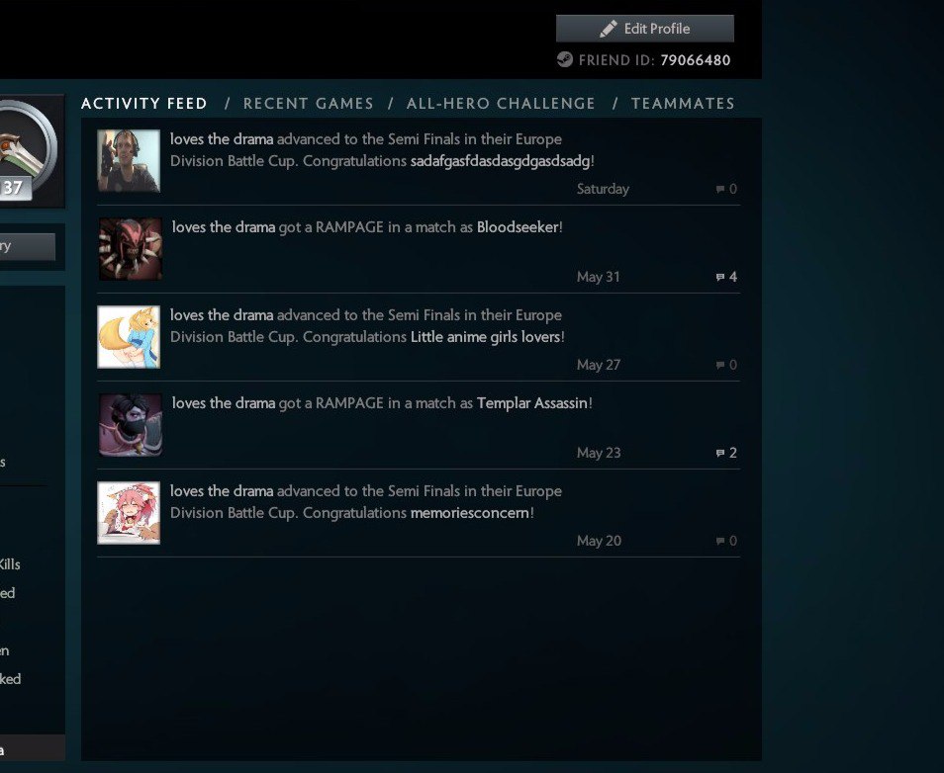Click the comment icon on the May 27 post
Screen dimensions: 944x773
725,365
